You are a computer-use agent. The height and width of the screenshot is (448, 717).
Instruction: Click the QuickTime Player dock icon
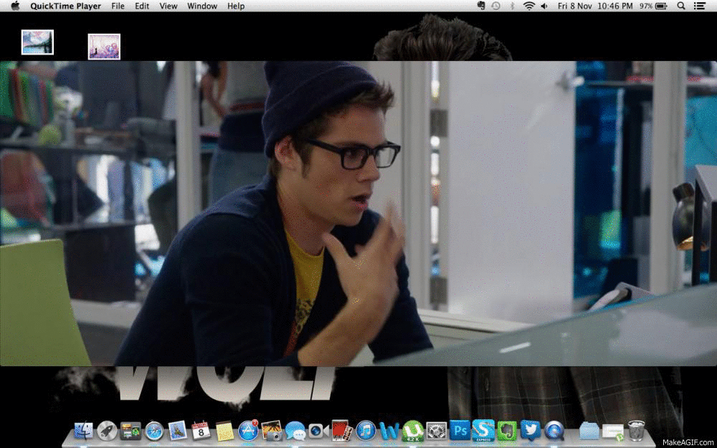click(554, 430)
